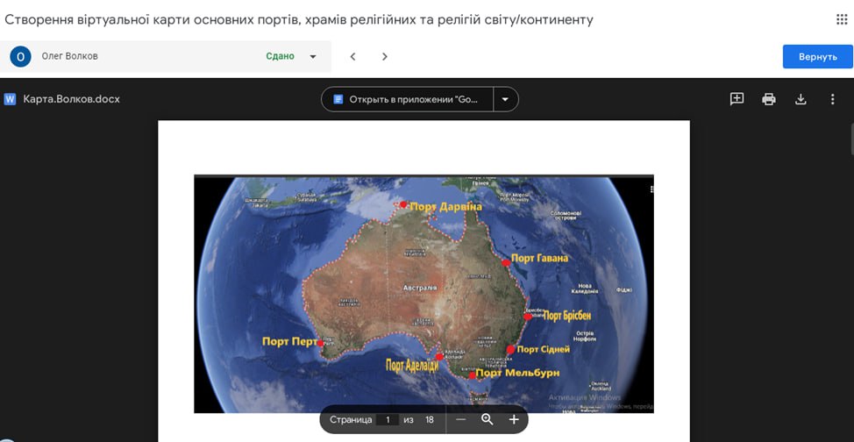Click the page number input field
Viewport: 854px width, 442px height.
(388, 420)
